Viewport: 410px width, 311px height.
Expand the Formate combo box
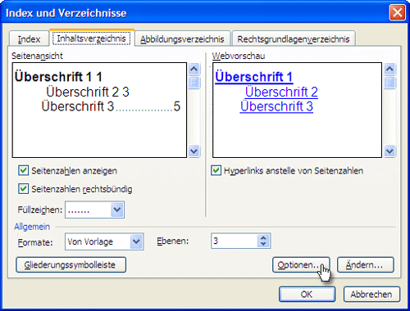pyautogui.click(x=136, y=241)
